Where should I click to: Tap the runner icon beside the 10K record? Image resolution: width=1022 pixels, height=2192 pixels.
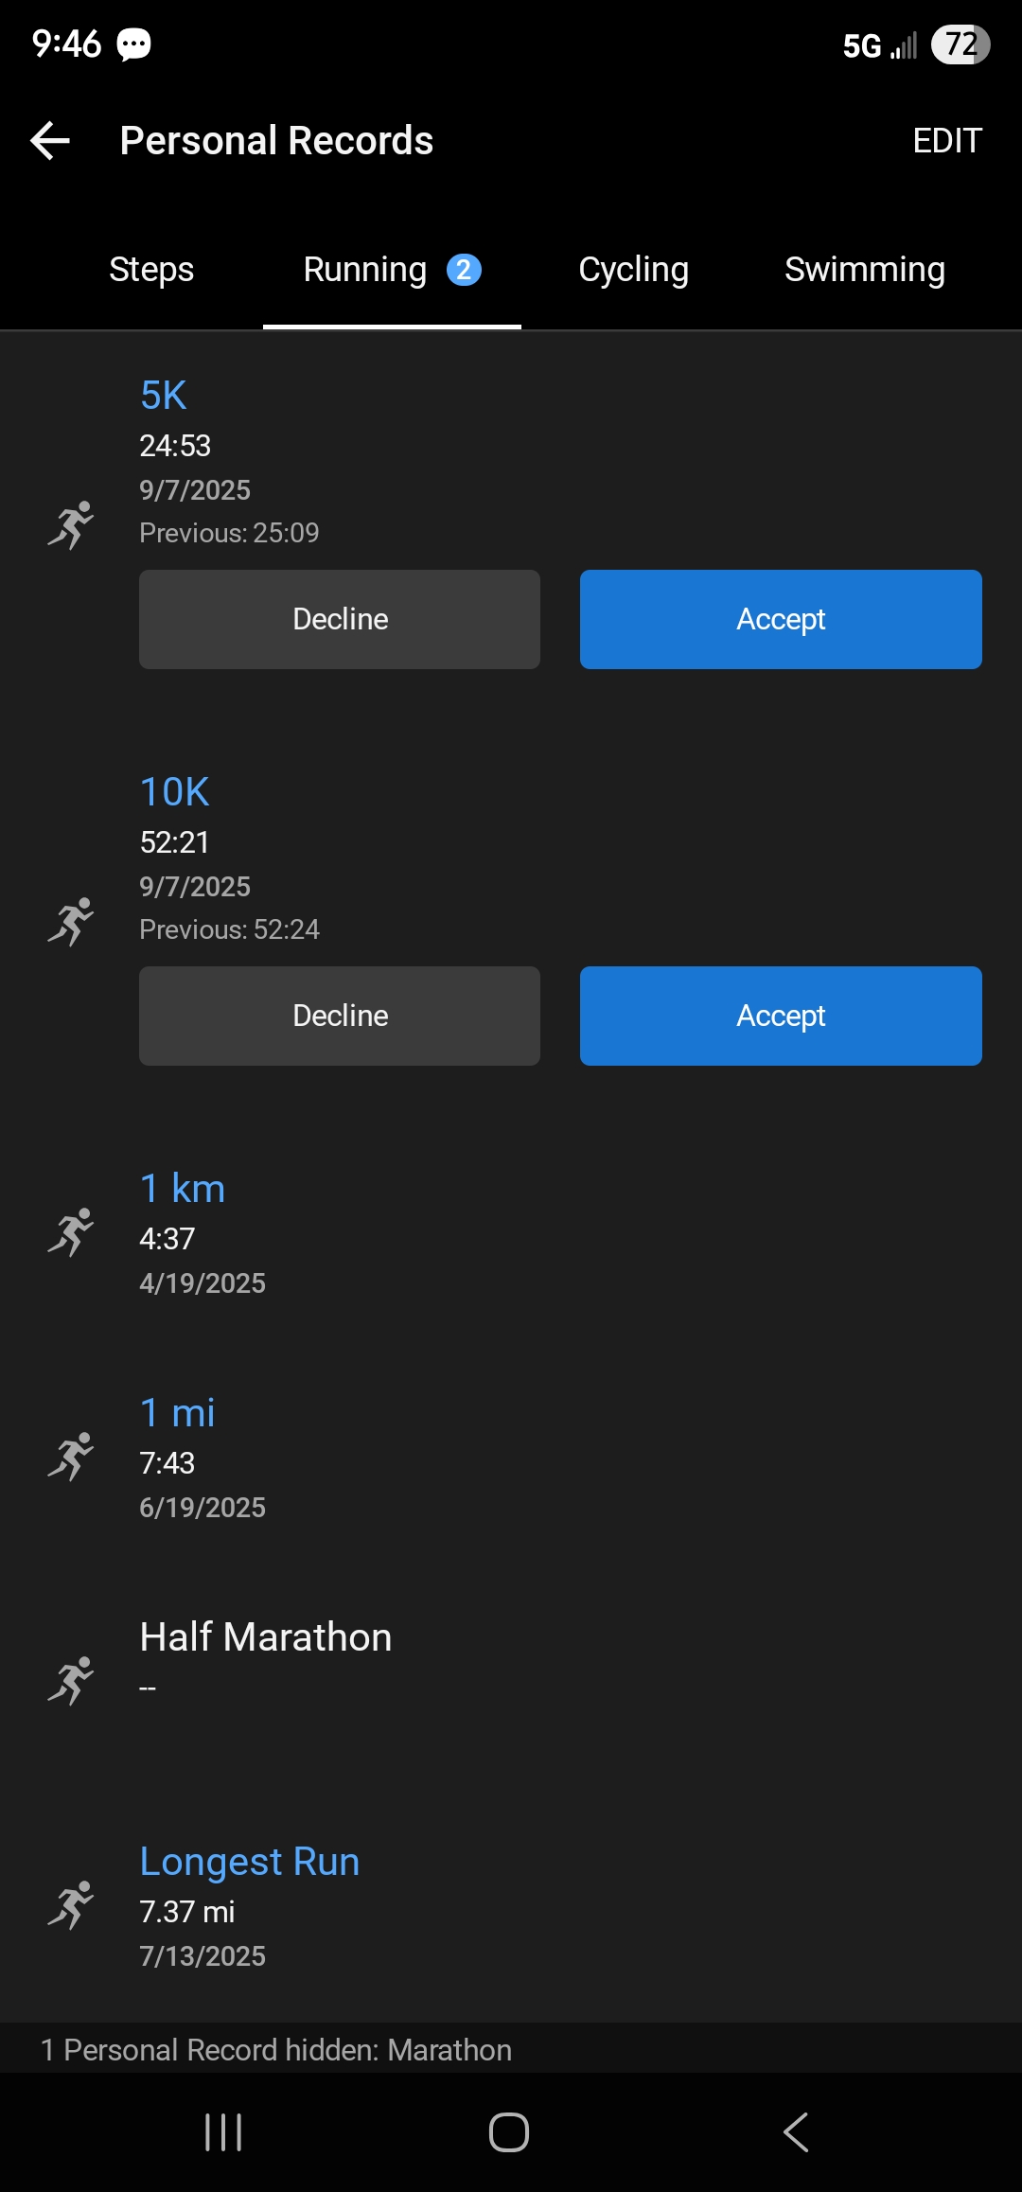71,921
